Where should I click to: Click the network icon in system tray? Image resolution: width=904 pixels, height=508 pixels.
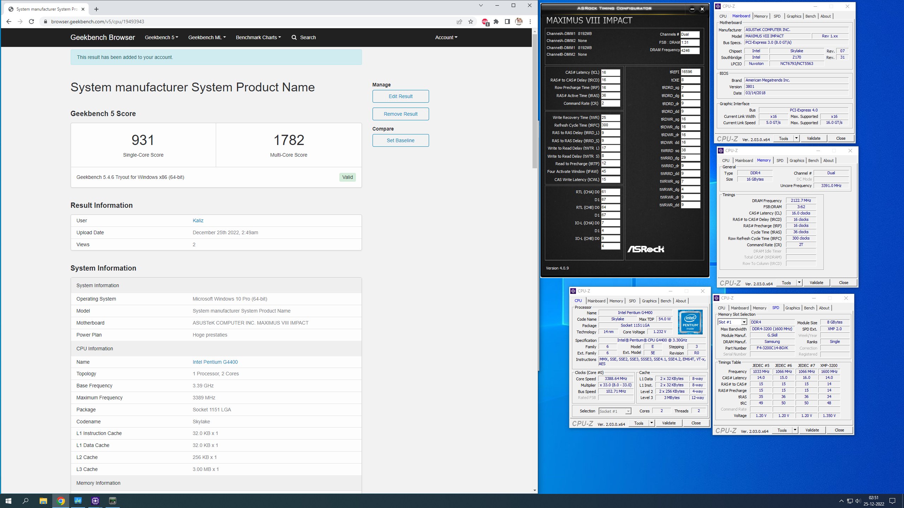pyautogui.click(x=850, y=501)
